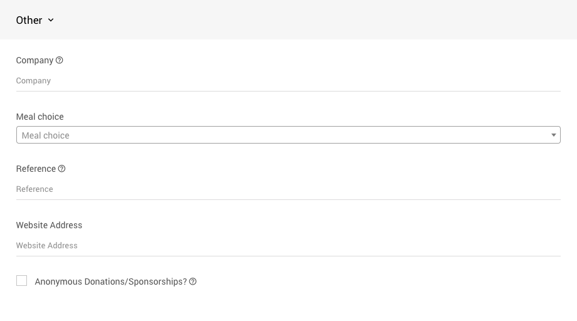Select the Website Address input field
577x321 pixels.
(x=288, y=246)
